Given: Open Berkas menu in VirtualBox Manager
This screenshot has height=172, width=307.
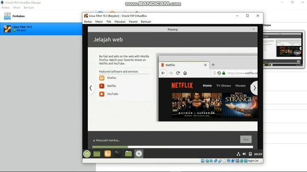Looking at the screenshot, I should tap(5, 8).
